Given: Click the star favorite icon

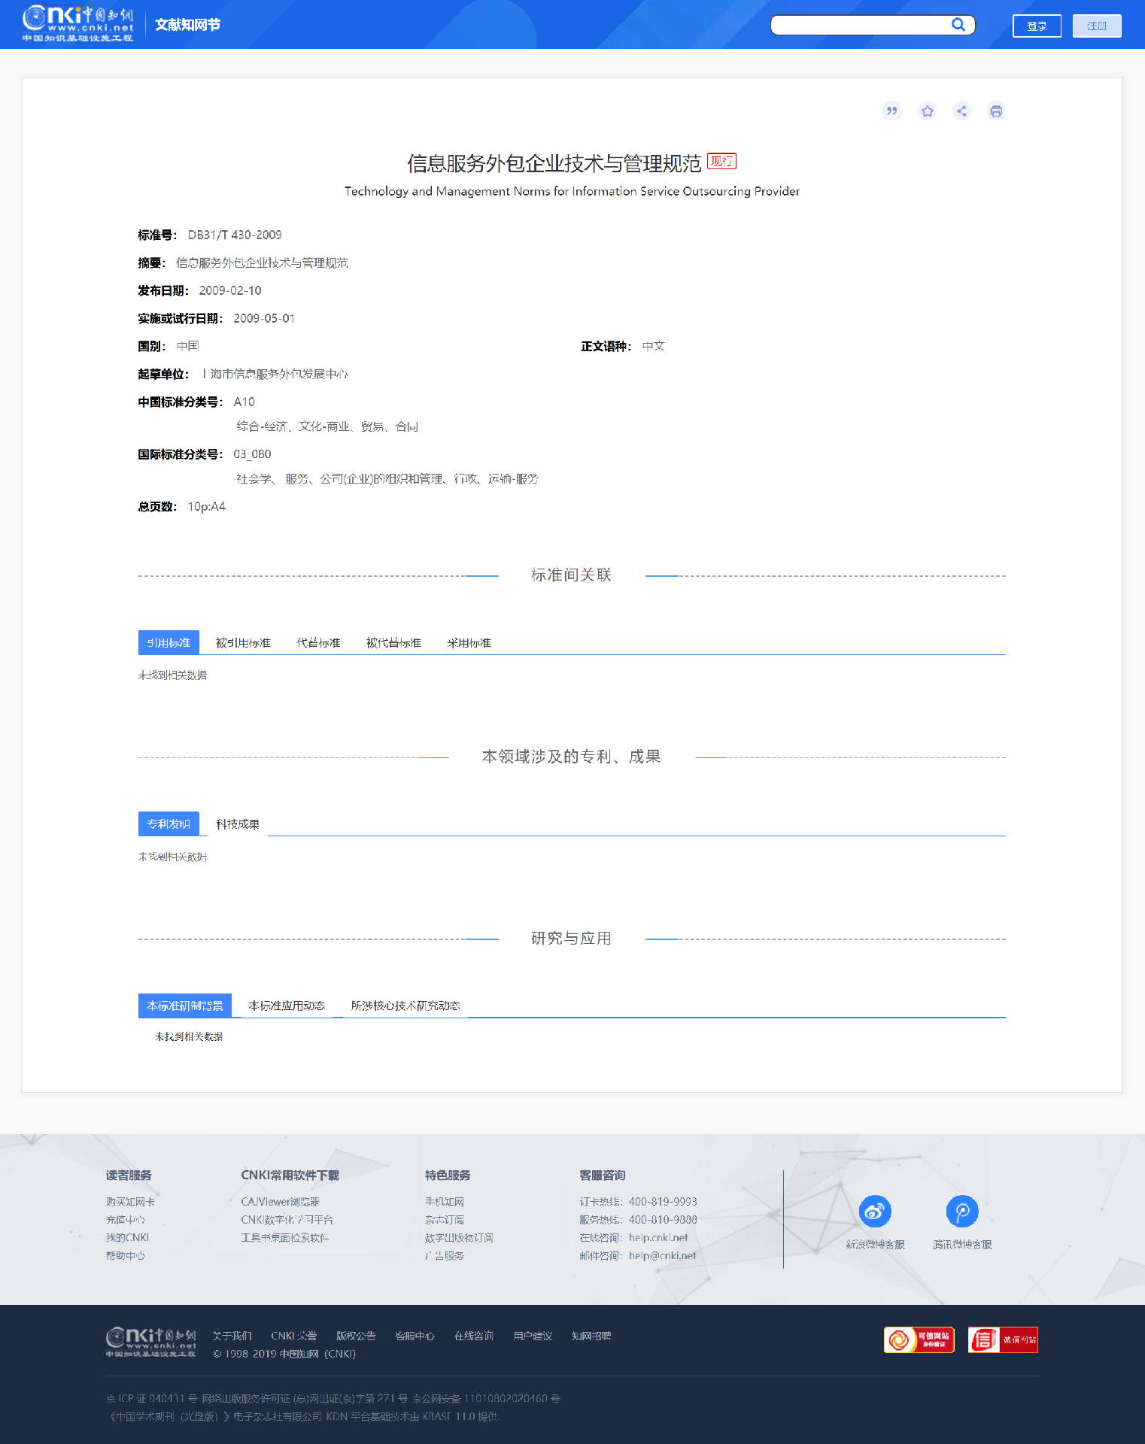Looking at the screenshot, I should pyautogui.click(x=927, y=111).
